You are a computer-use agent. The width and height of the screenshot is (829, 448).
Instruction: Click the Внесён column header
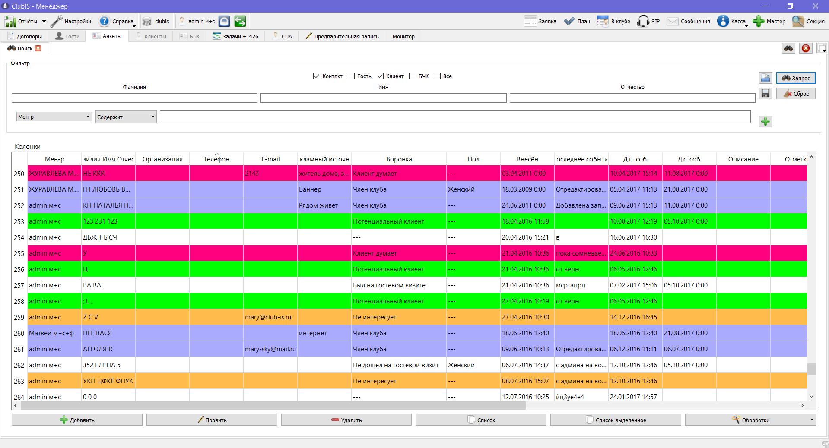tap(527, 159)
